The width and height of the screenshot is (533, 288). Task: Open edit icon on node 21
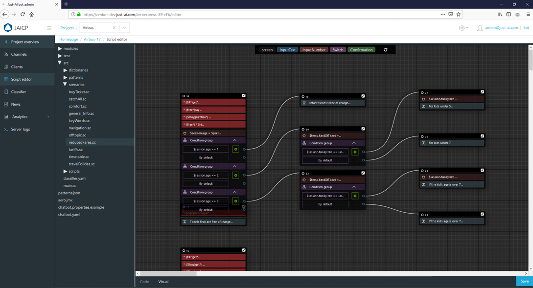coord(482,92)
